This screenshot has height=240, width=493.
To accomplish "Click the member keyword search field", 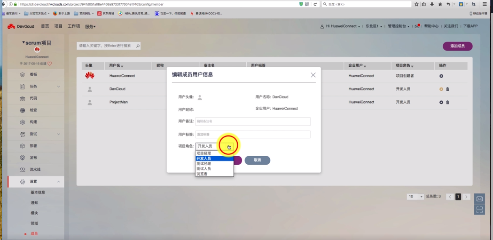I will (x=109, y=46).
